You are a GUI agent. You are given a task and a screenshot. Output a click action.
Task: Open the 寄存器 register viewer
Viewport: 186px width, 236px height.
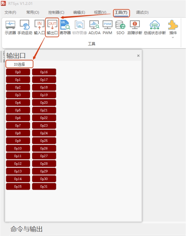tap(65, 28)
